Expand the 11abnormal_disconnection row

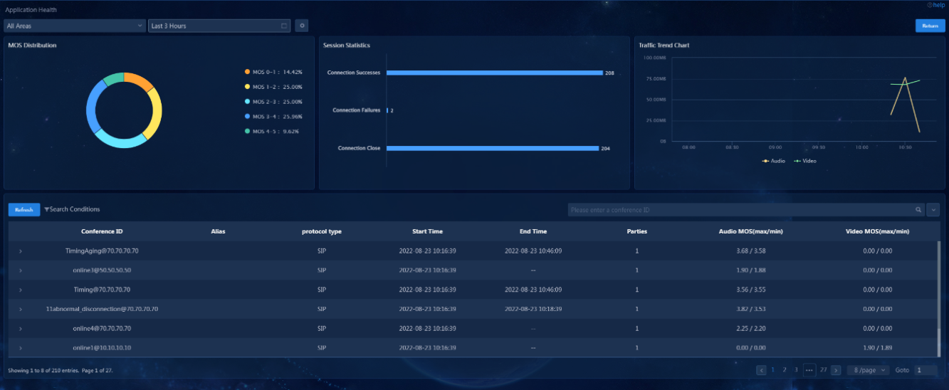tap(21, 310)
